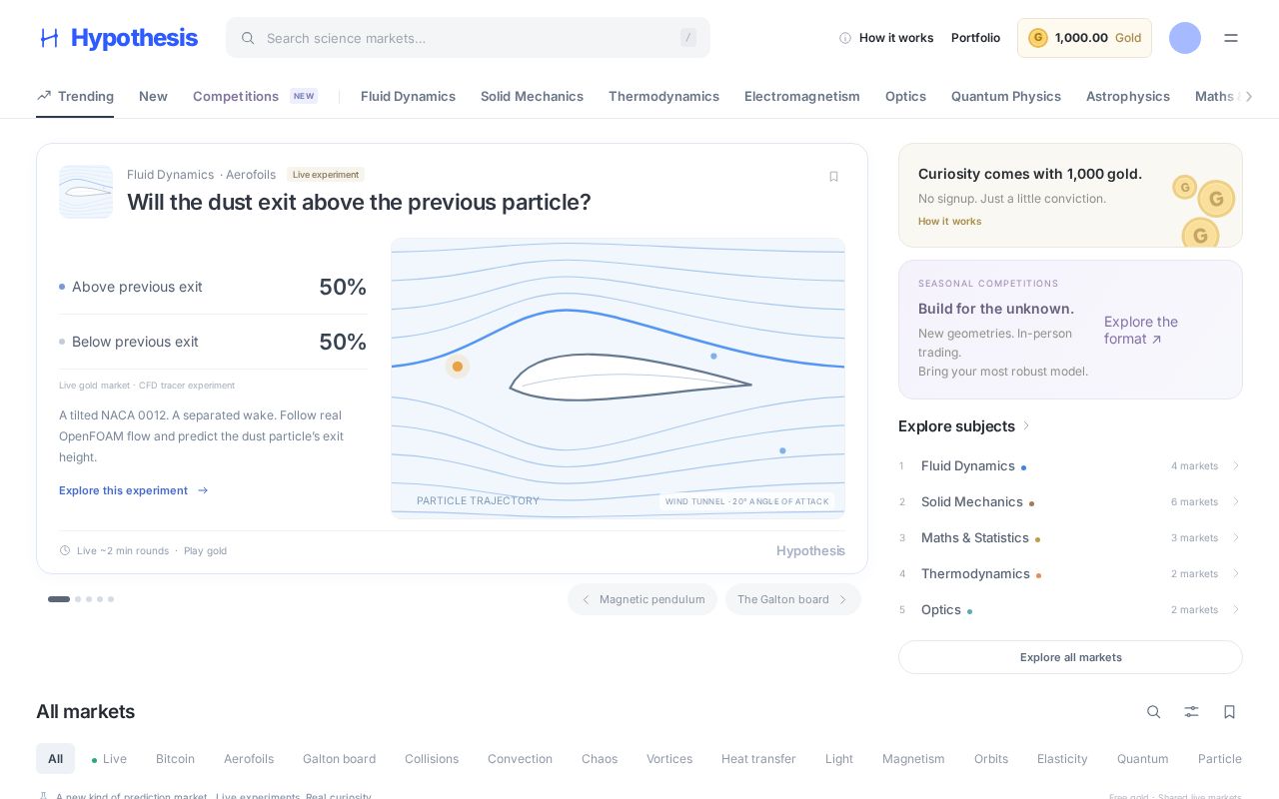The width and height of the screenshot is (1279, 799).
Task: Open the Optics subject row chevron
Action: coord(1235,609)
